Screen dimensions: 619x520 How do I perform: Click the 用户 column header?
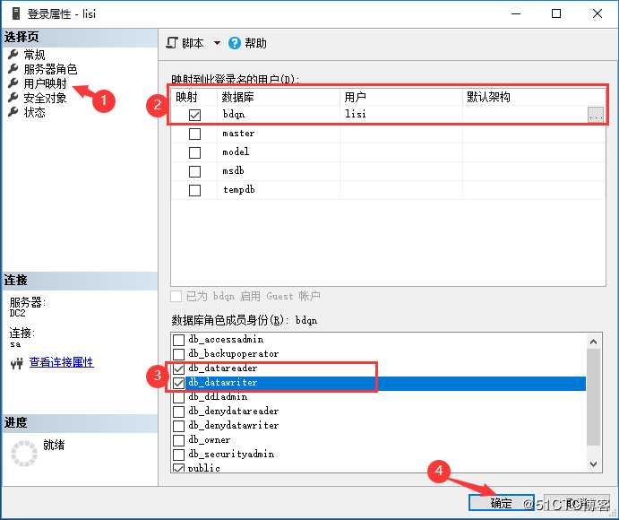[x=400, y=97]
